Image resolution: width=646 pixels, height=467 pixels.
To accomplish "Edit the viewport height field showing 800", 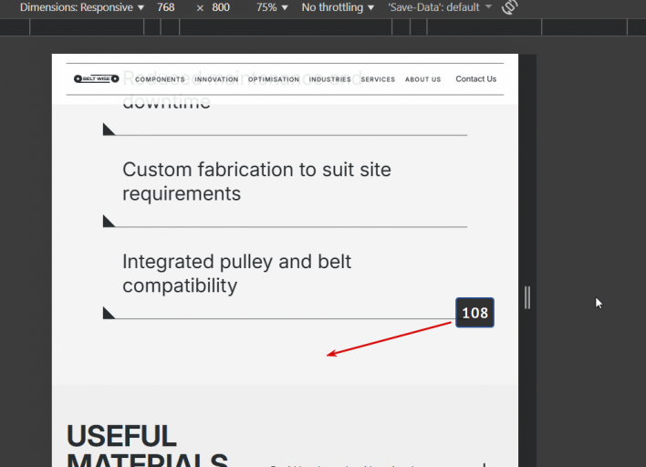I will (221, 7).
